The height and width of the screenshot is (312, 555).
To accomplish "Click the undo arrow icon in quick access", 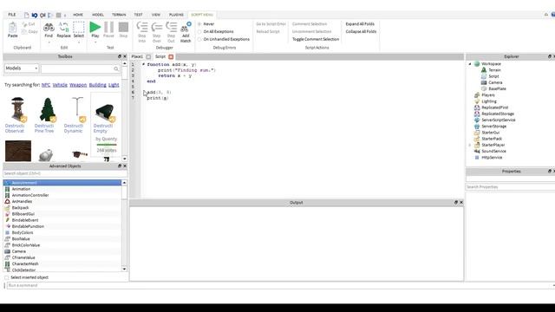I will 35,15.
